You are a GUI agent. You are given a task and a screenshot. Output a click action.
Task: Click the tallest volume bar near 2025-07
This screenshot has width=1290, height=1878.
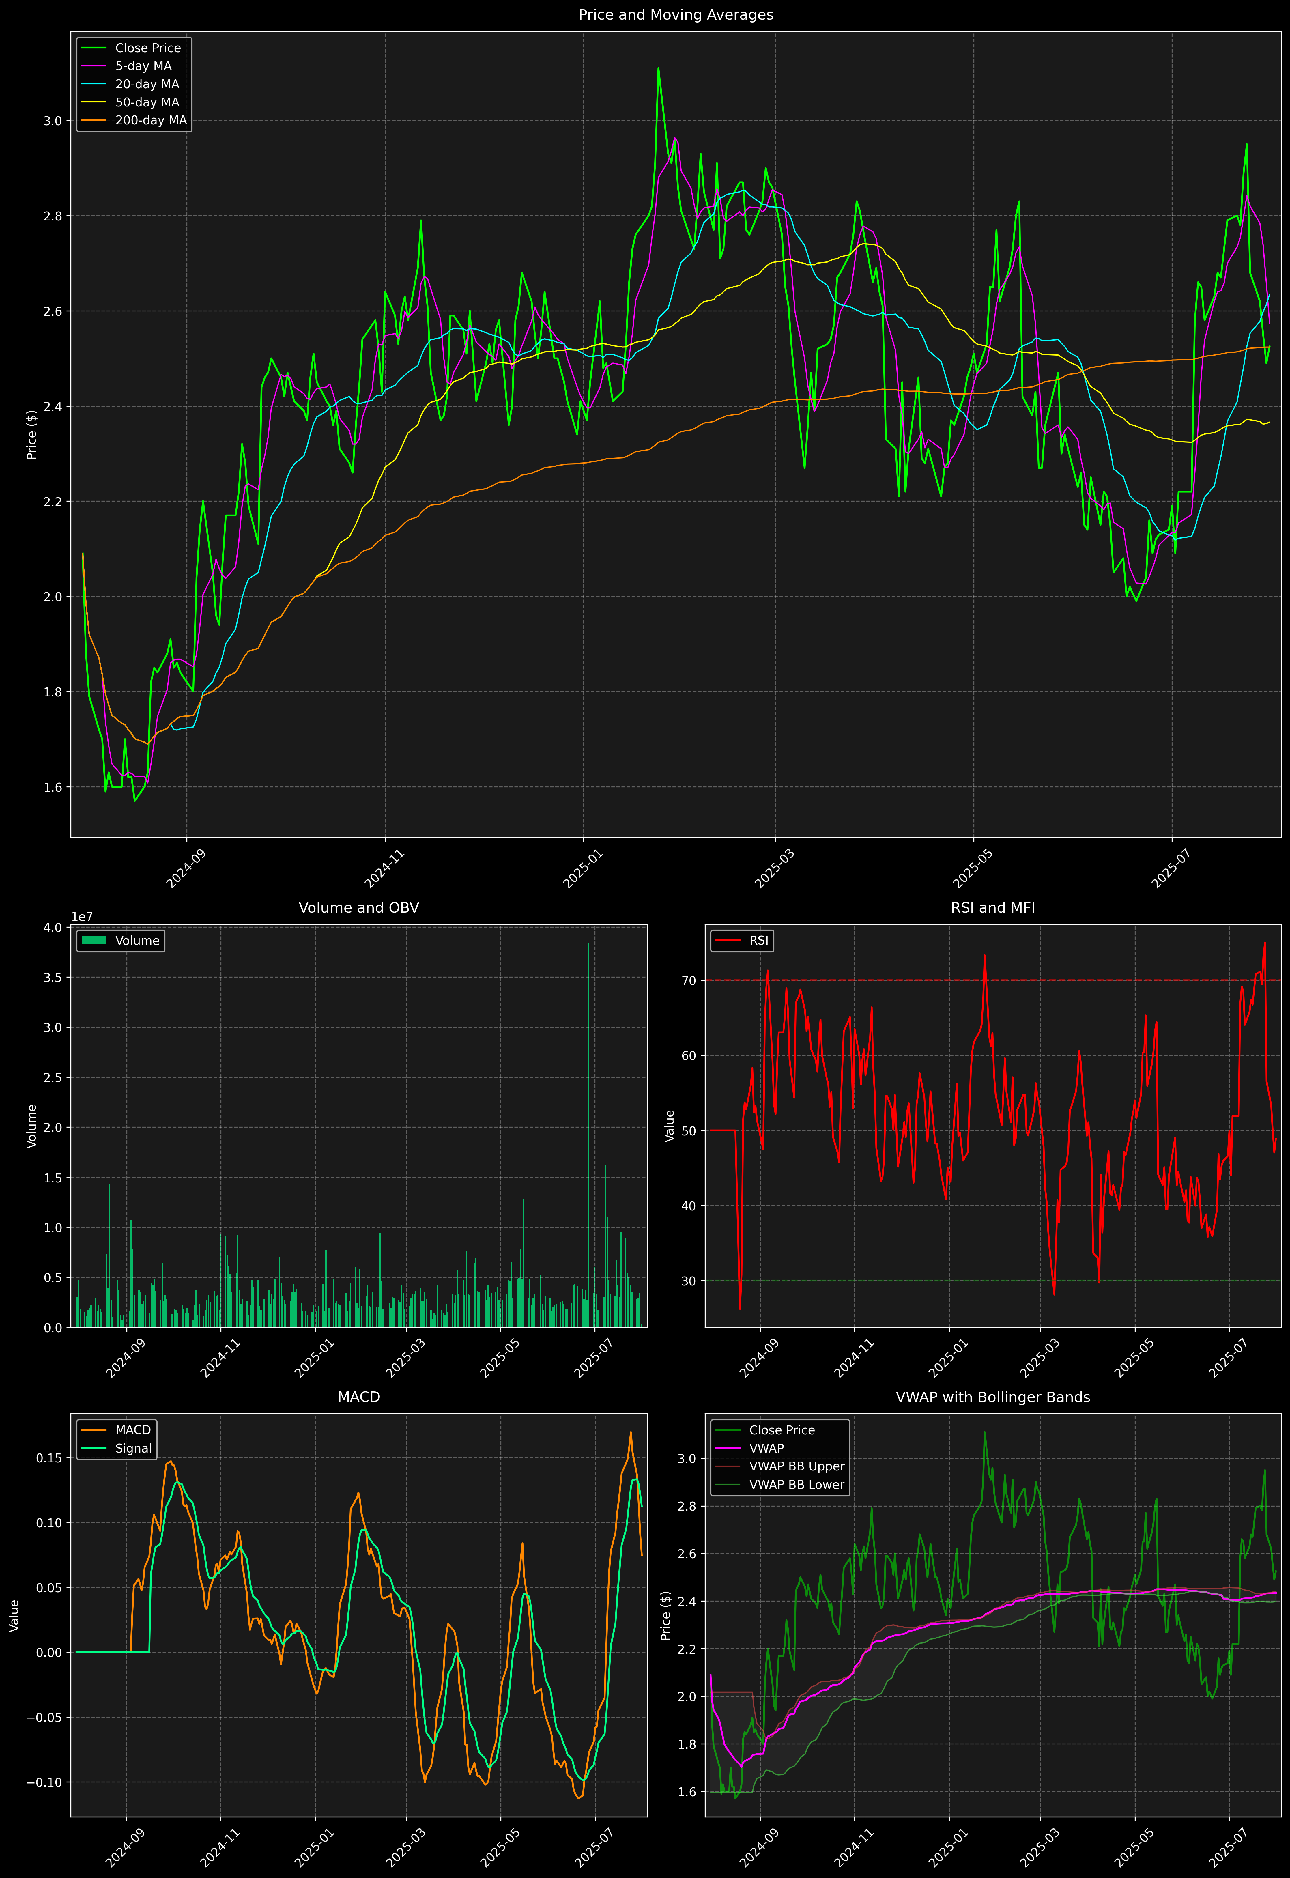(x=588, y=1135)
